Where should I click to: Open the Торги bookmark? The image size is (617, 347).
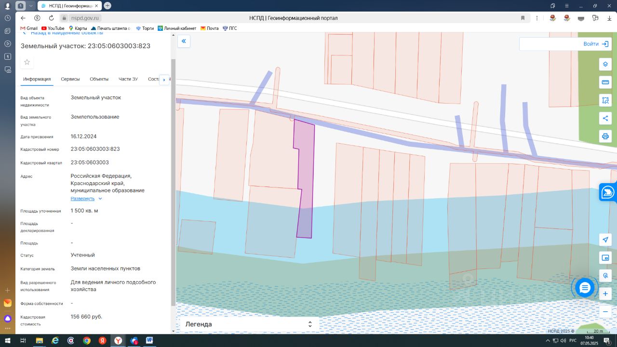pyautogui.click(x=145, y=28)
